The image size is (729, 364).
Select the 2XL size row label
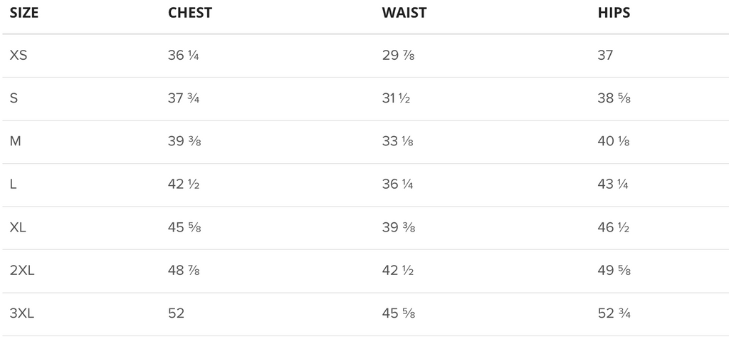coord(22,271)
